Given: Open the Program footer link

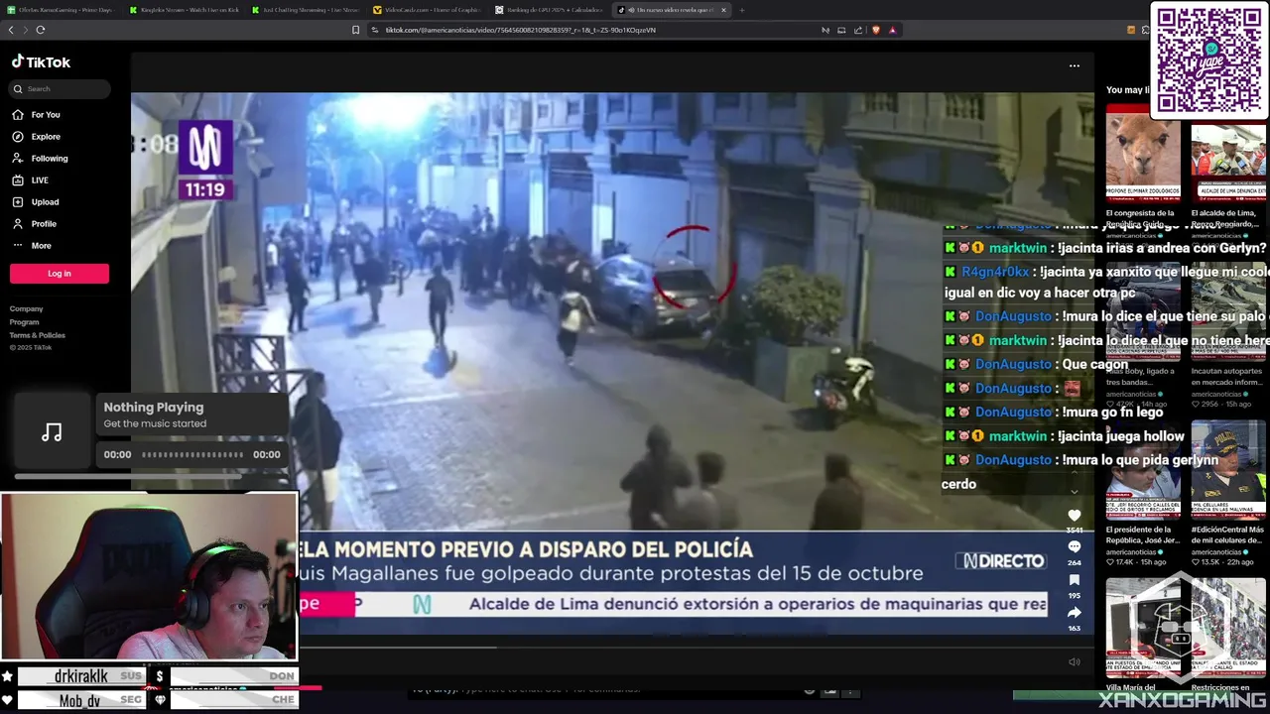Looking at the screenshot, I should 25,322.
